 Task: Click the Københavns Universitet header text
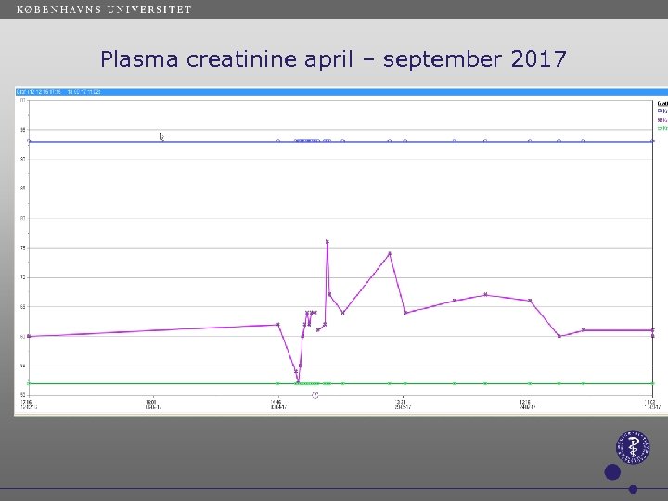(x=104, y=9)
